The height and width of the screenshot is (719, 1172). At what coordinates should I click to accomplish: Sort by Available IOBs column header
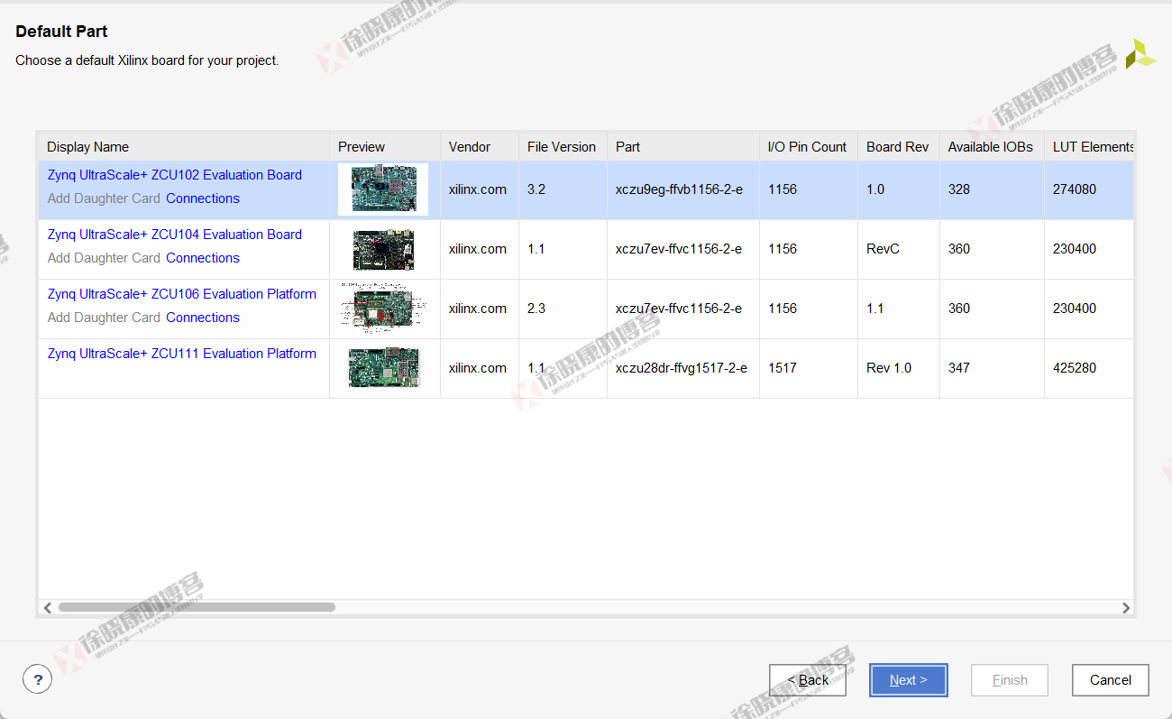point(992,147)
